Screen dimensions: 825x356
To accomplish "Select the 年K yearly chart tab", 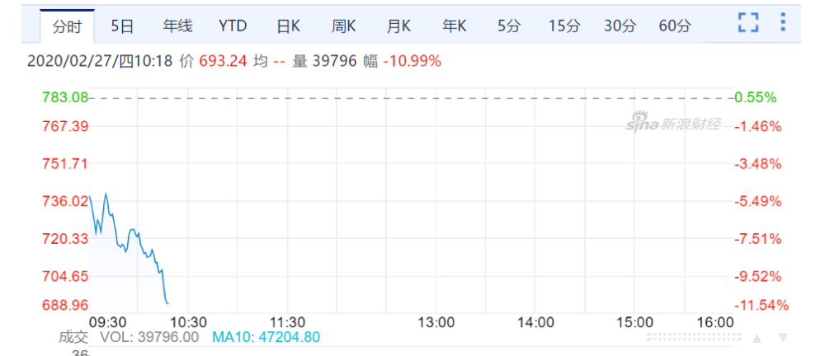I will coord(454,26).
